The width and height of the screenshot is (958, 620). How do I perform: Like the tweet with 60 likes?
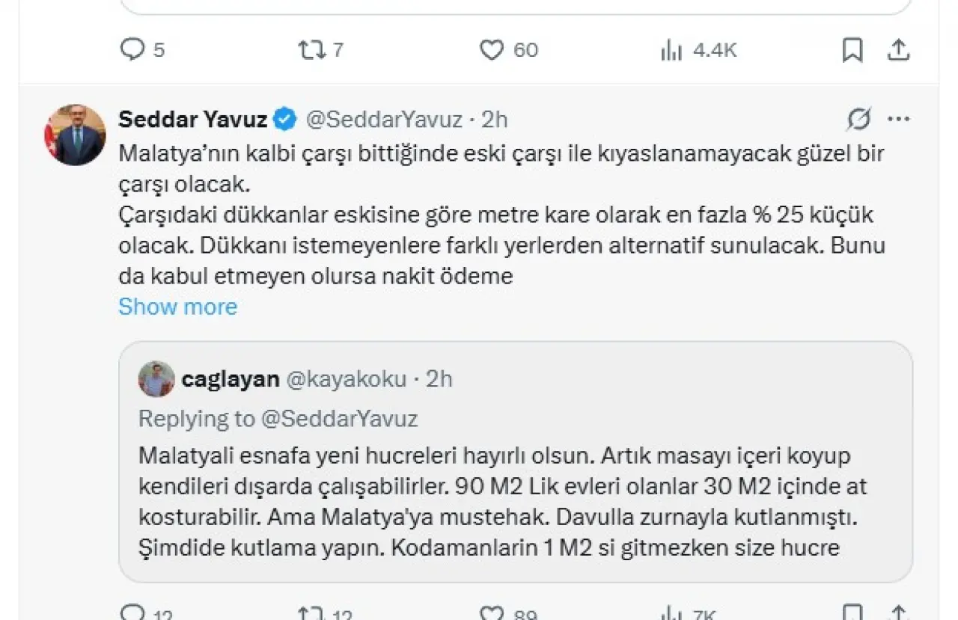coord(509,50)
